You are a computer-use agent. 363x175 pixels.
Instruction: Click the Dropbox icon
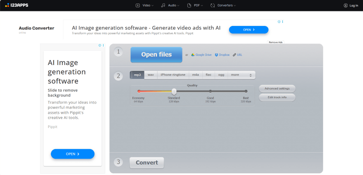(216, 55)
